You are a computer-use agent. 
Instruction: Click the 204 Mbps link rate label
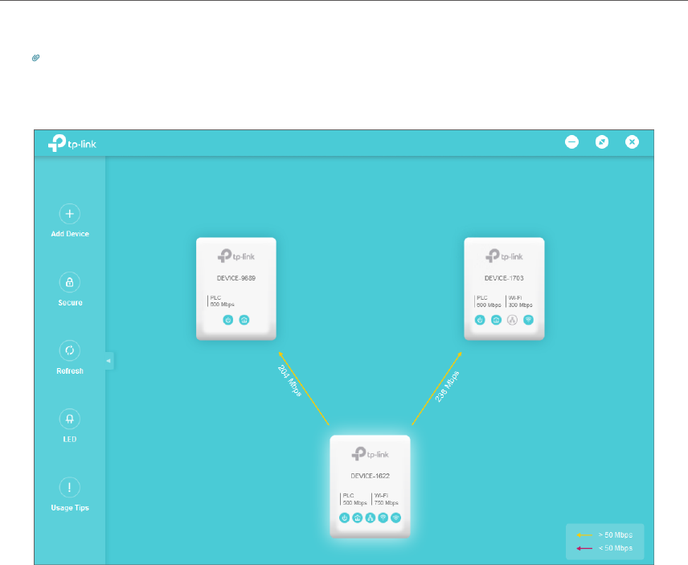click(289, 381)
